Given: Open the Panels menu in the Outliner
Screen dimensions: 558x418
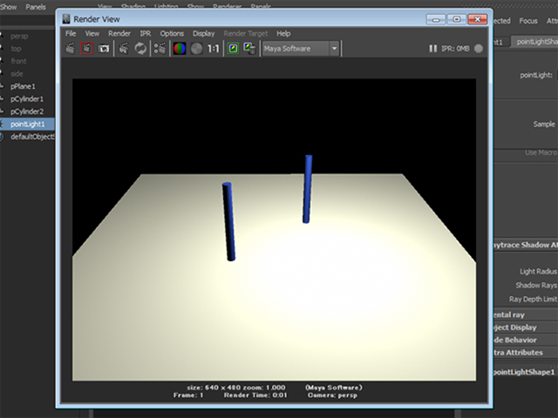Looking at the screenshot, I should click(x=36, y=7).
